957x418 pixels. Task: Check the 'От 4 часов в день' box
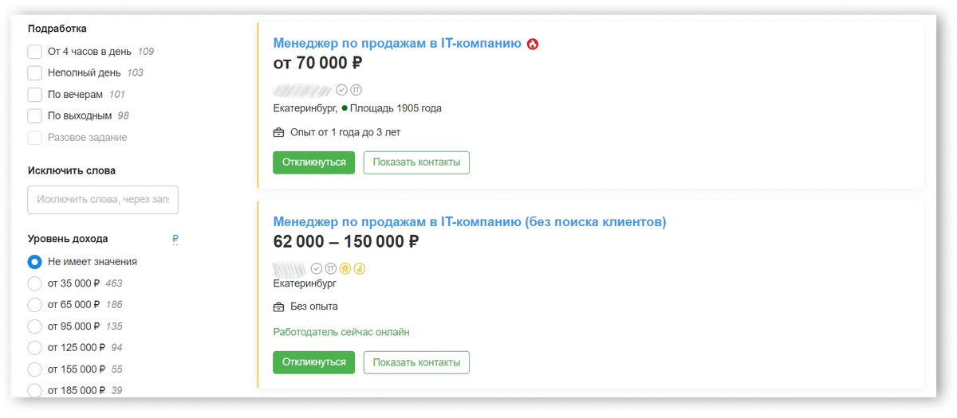[34, 52]
